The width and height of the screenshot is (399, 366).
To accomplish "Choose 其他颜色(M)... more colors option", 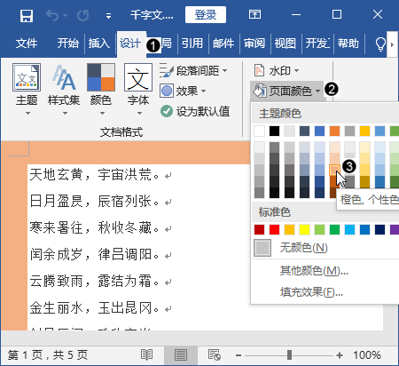I will [x=314, y=270].
